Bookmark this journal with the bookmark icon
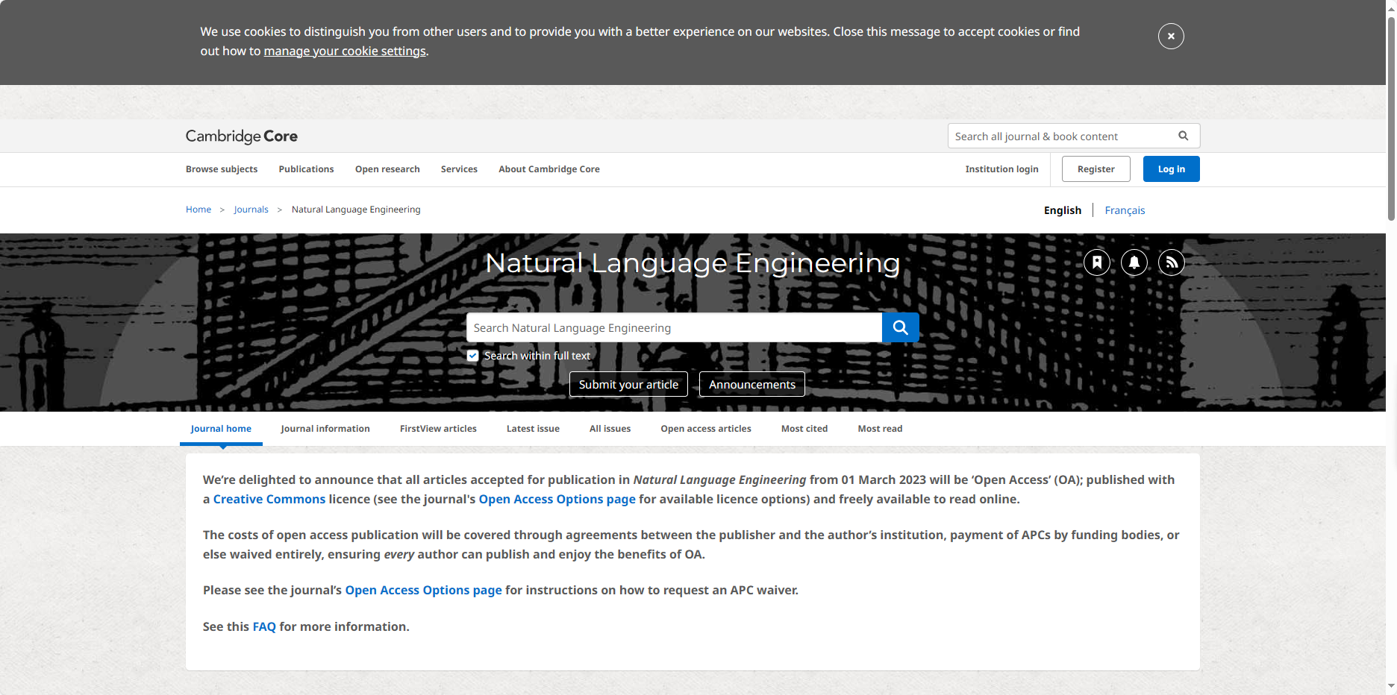 [1097, 262]
